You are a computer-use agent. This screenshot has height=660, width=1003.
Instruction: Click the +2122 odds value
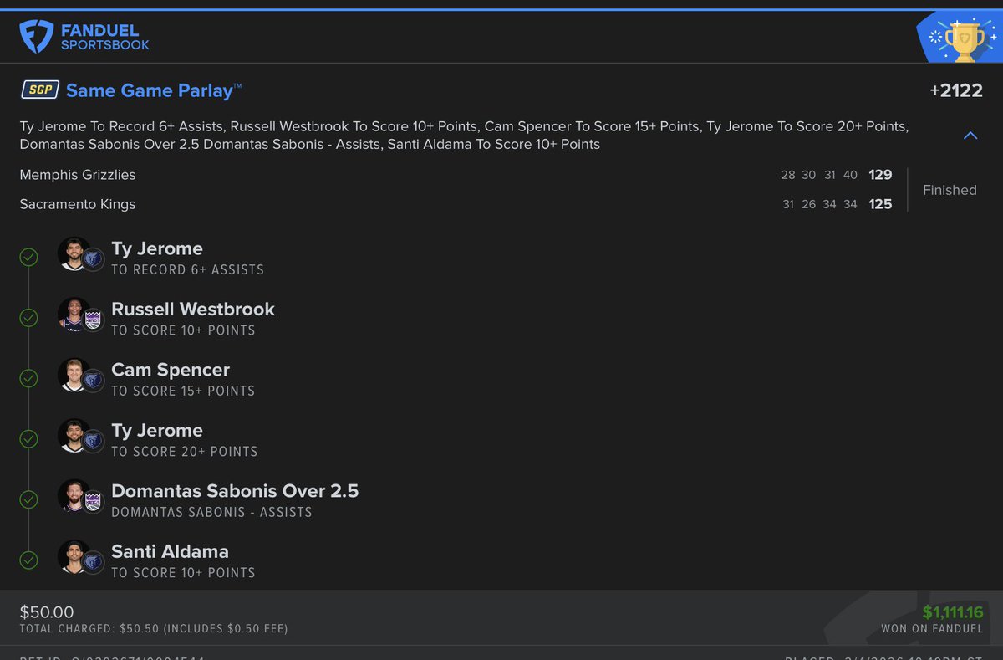[956, 90]
